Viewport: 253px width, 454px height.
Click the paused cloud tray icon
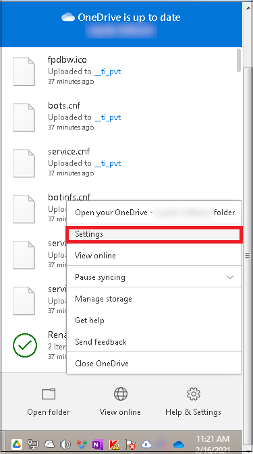pos(146,444)
